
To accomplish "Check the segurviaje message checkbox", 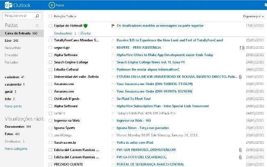I will (50, 47).
